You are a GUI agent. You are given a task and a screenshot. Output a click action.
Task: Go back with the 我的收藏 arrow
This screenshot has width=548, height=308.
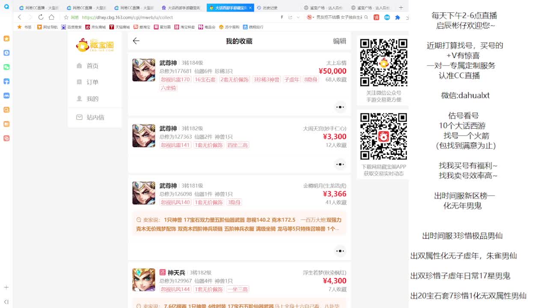click(x=136, y=41)
